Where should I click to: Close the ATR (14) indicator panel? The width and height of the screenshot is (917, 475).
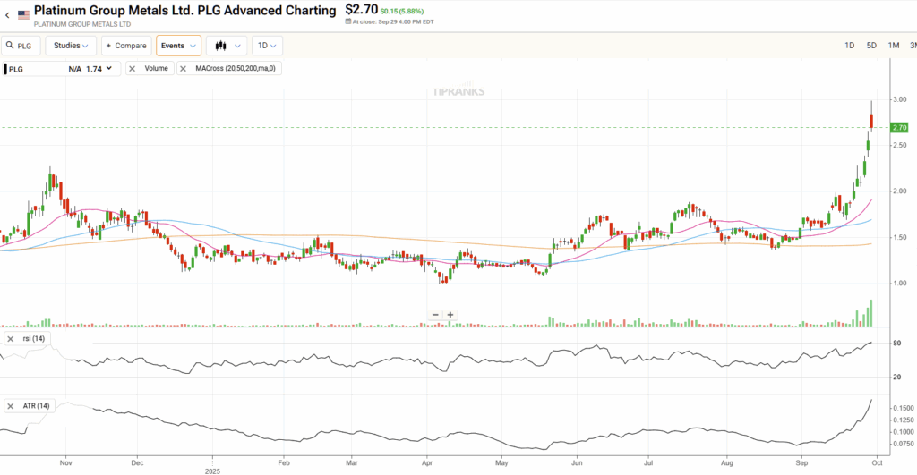pyautogui.click(x=11, y=406)
